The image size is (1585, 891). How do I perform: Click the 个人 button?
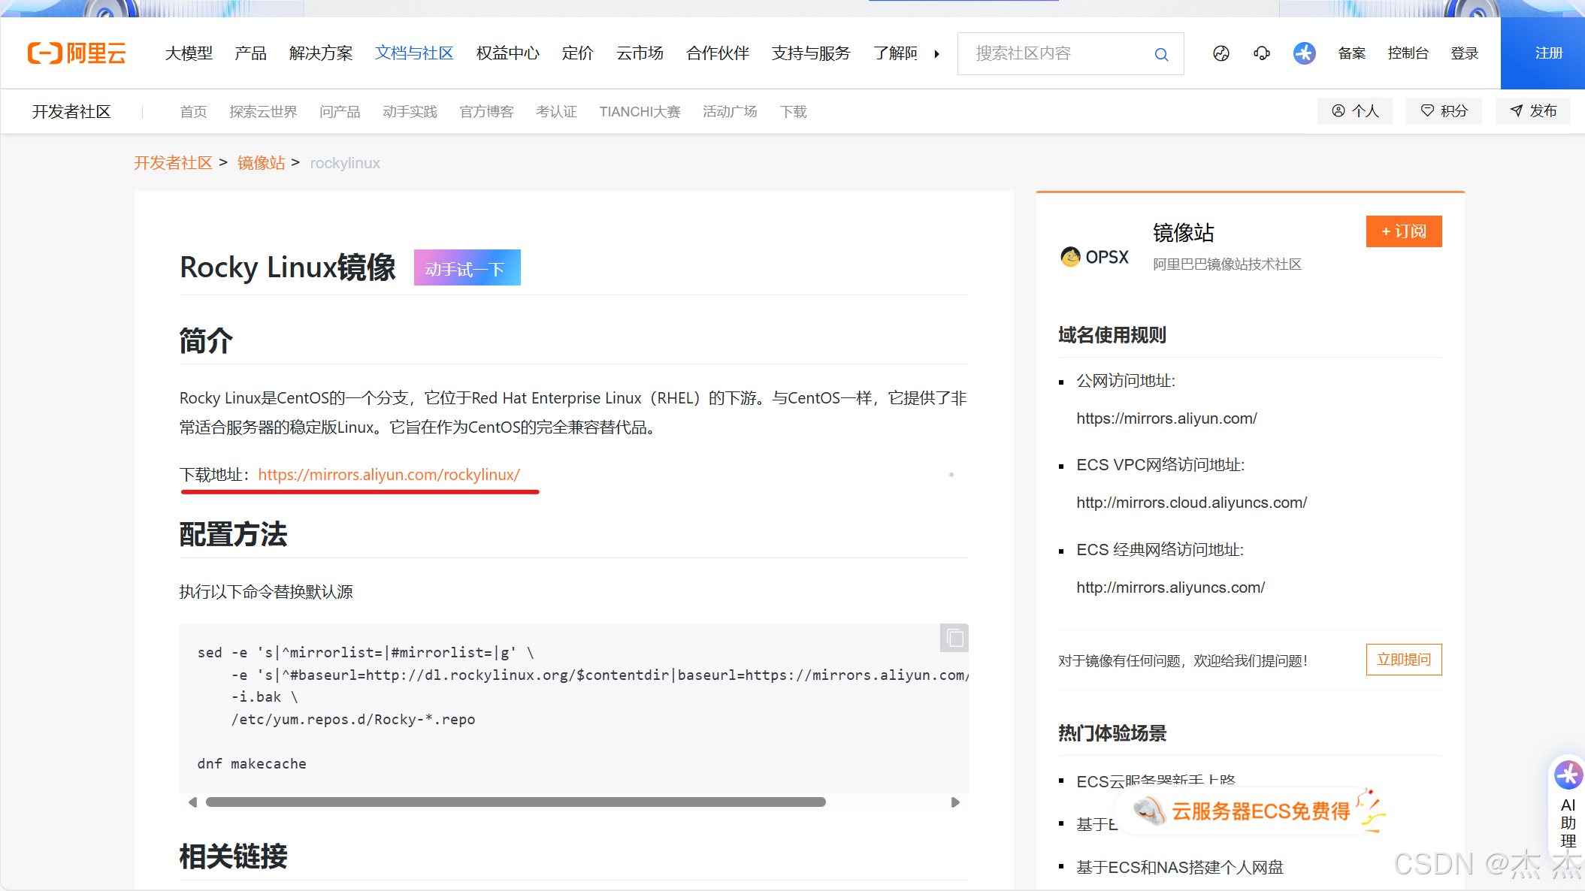point(1354,111)
